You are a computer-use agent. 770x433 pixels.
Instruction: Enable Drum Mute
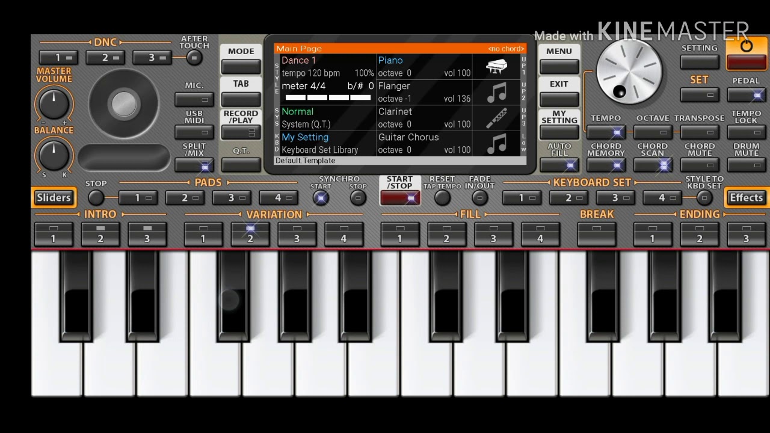[747, 165]
